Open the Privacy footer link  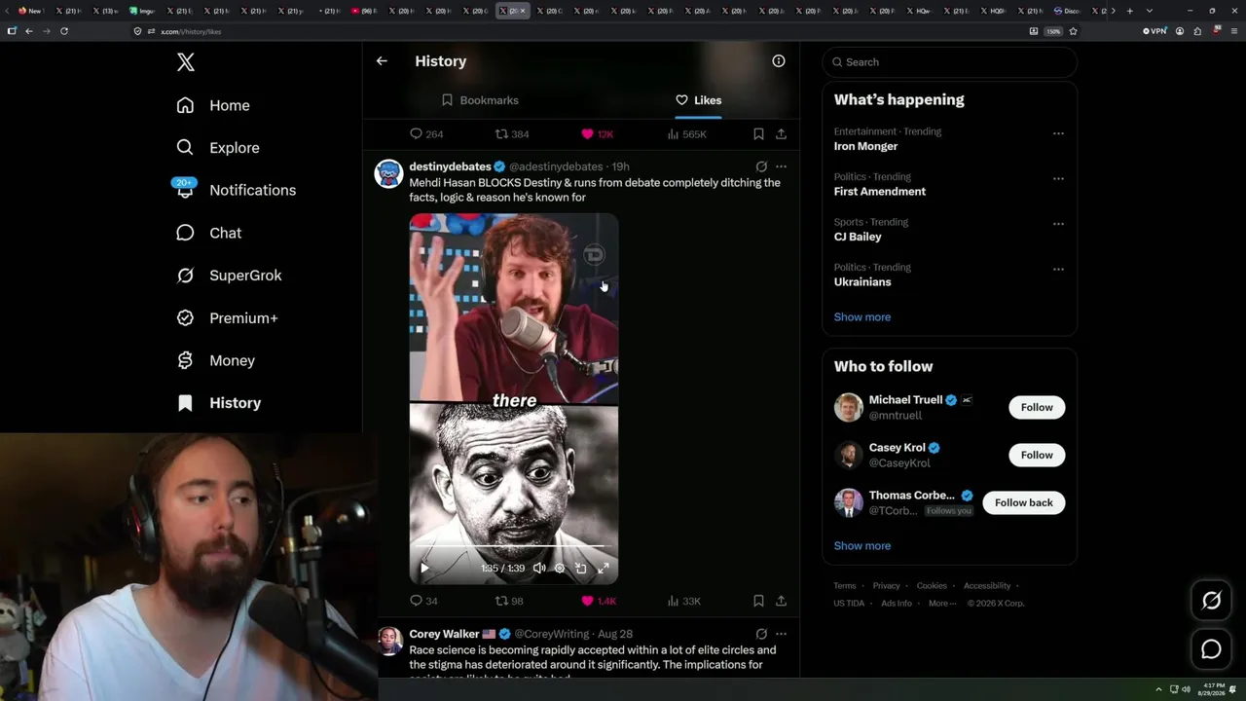[x=886, y=586]
